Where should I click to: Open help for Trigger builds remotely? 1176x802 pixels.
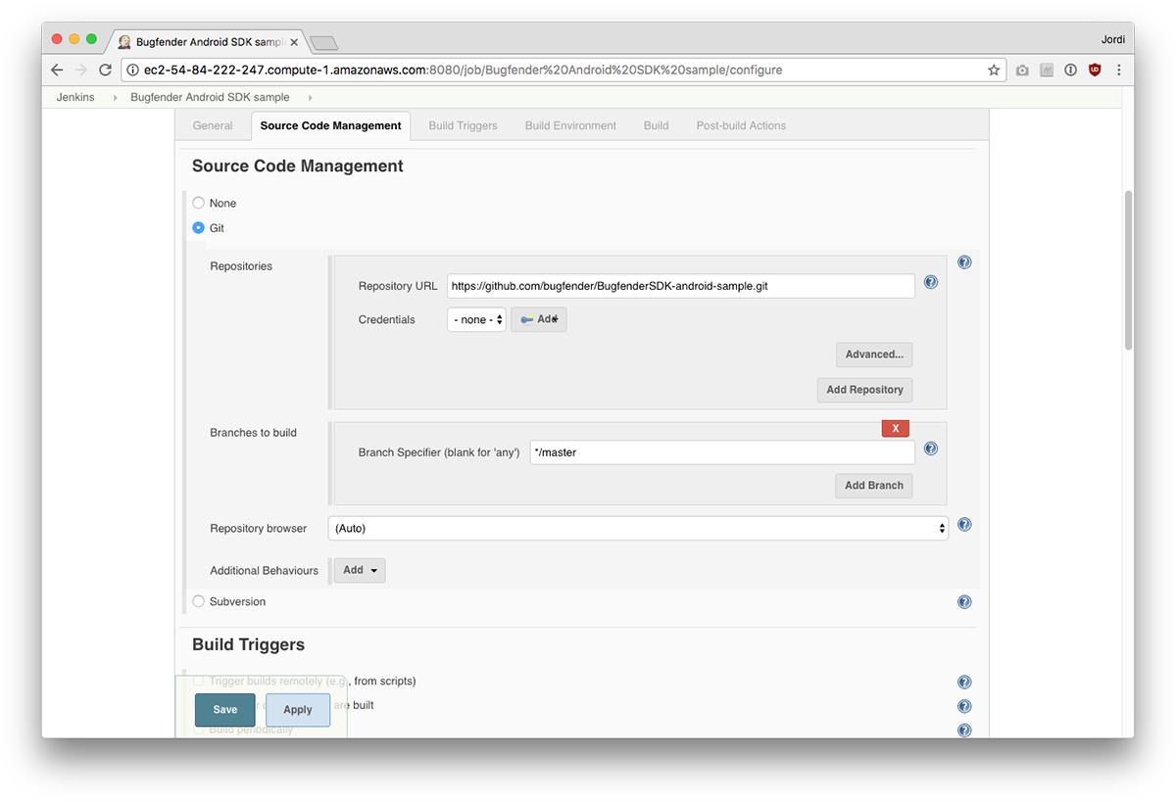click(x=964, y=683)
